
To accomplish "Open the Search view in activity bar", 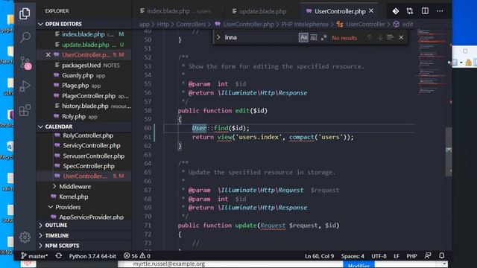I will pyautogui.click(x=25, y=37).
